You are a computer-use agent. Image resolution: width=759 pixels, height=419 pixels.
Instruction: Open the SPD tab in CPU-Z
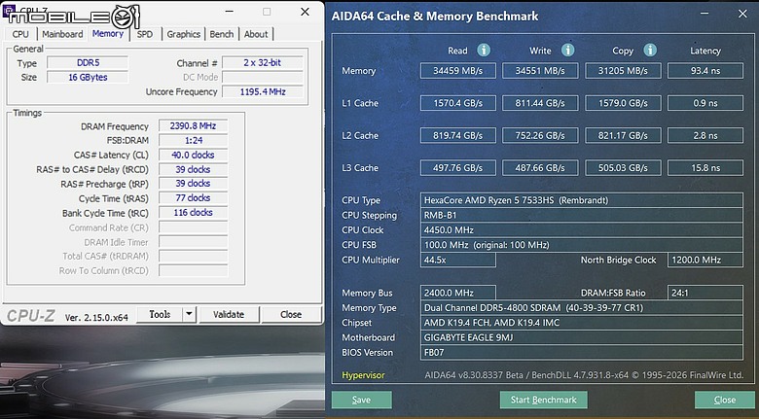tap(144, 34)
